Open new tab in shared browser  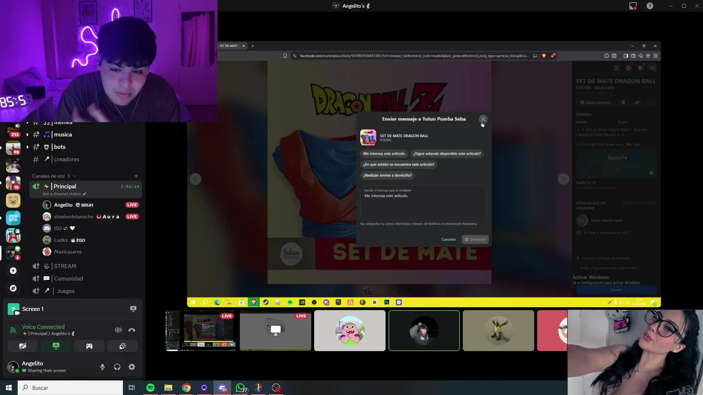coord(253,46)
